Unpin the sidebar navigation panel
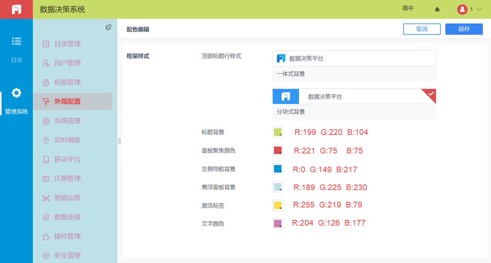 (108, 27)
